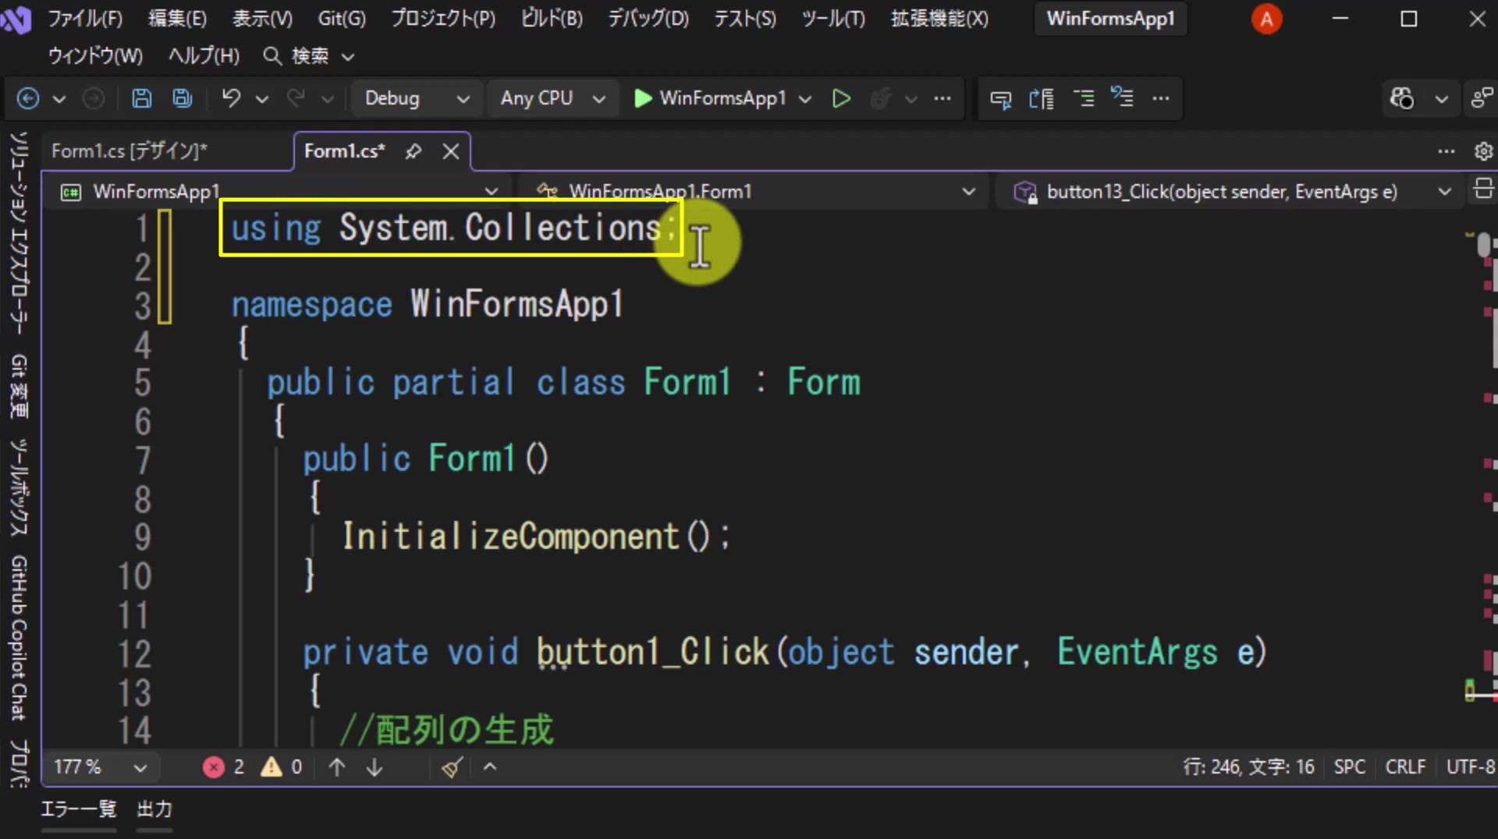
Task: Click the vertical scrollbar thumb in editor
Action: 1484,246
